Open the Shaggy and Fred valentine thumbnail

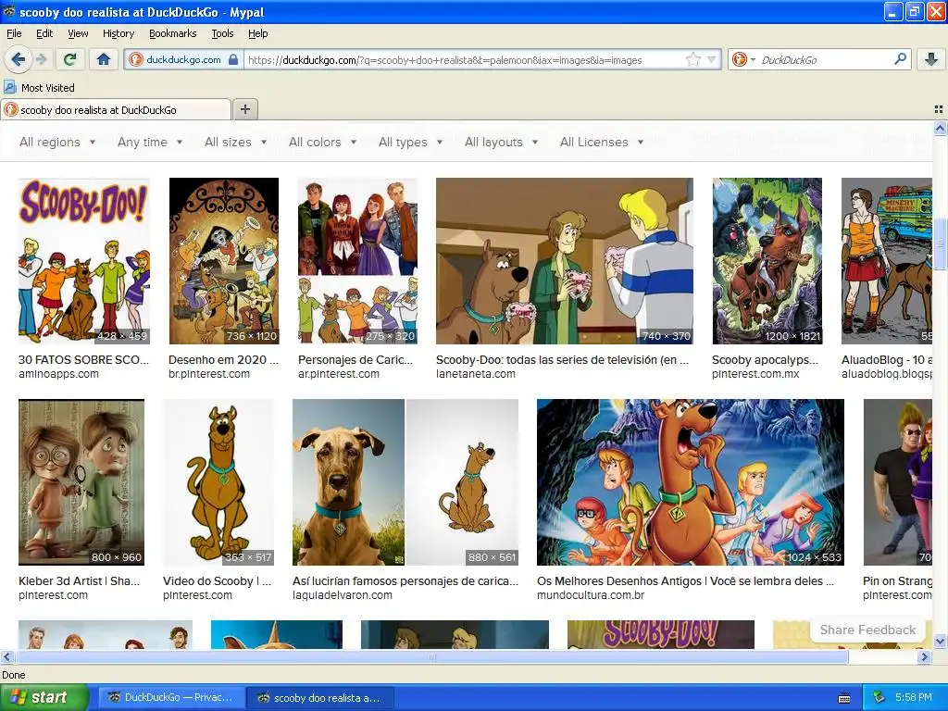pos(564,260)
